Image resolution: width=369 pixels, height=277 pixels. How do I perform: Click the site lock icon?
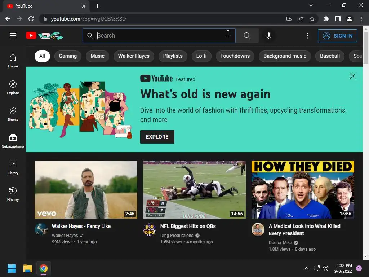[x=45, y=19]
